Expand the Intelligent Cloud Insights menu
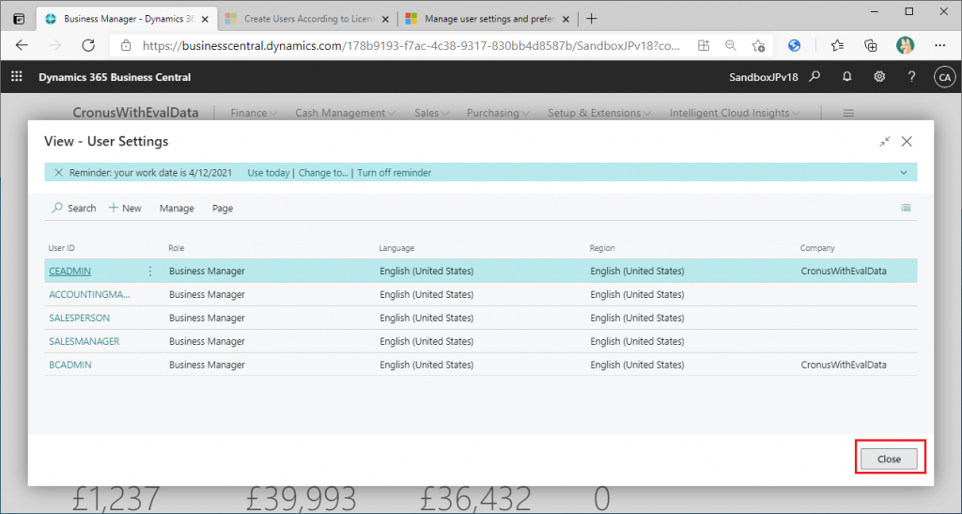The image size is (962, 514). click(735, 113)
